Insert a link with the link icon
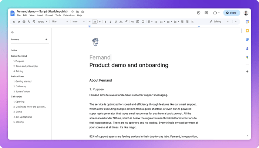 (x=132, y=21)
